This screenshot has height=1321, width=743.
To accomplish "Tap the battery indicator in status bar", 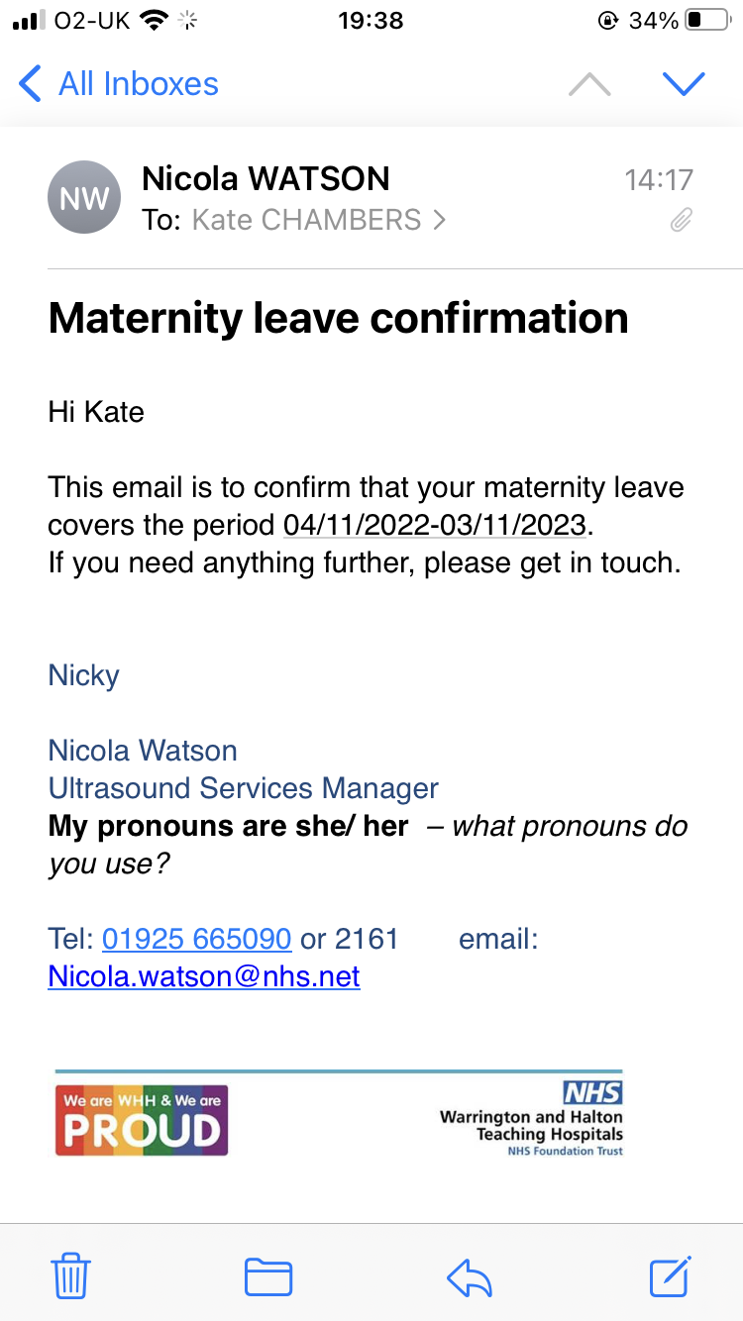I will (706, 21).
